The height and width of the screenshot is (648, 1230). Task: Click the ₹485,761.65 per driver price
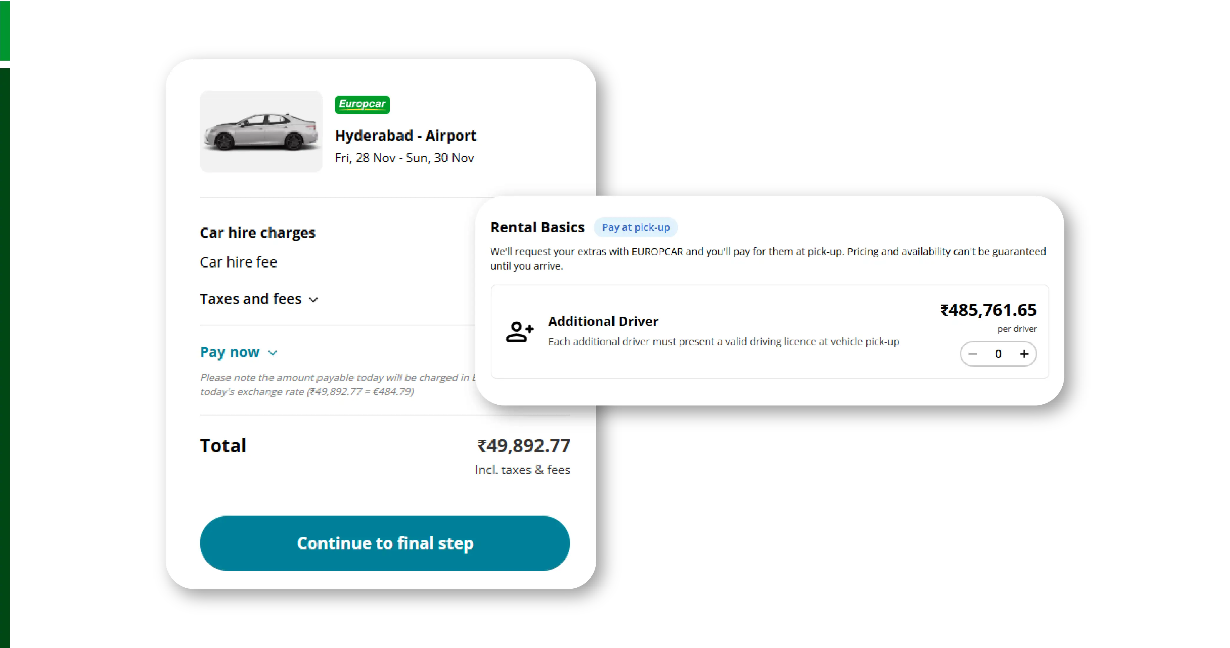(x=988, y=310)
